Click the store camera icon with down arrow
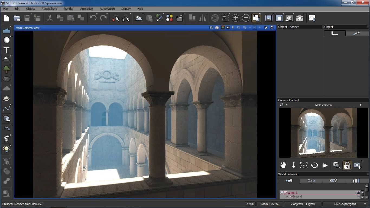The height and width of the screenshot is (208, 370). (x=358, y=165)
